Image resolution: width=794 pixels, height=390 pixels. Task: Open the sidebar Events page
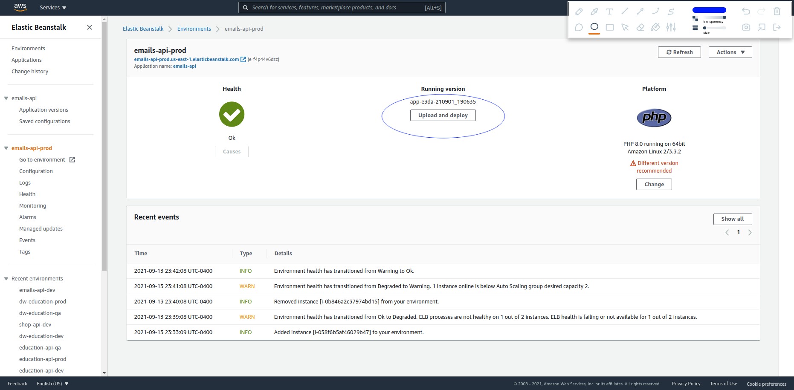(27, 240)
